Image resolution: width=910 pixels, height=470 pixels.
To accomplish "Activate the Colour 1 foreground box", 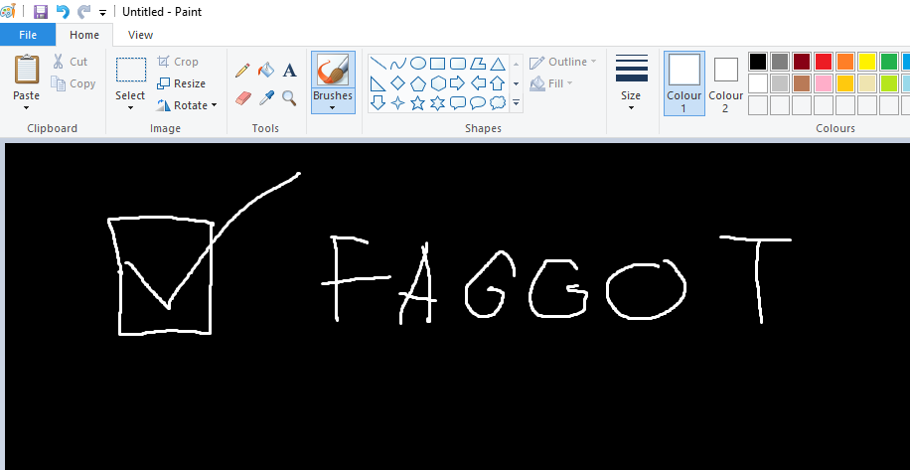I will 684,83.
